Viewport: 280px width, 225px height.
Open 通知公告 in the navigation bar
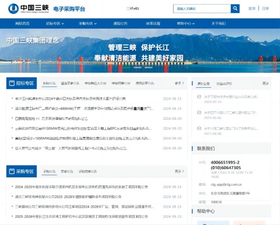pyautogui.click(x=120, y=24)
